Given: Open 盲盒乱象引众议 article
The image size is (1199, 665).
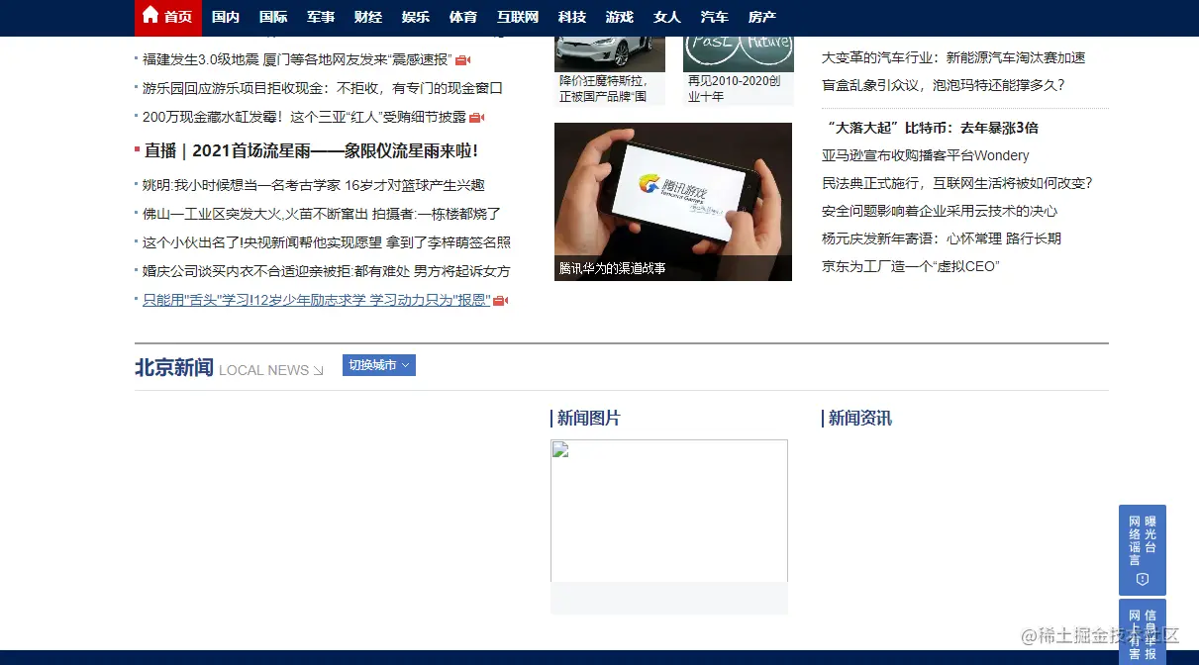Looking at the screenshot, I should coord(943,85).
